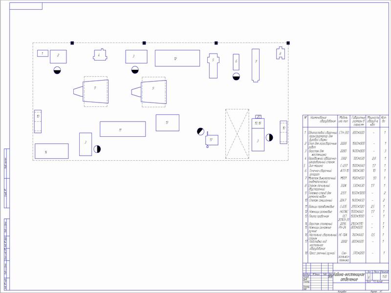The height and width of the screenshot is (293, 391).
Task: Click the title 'Кабино-жестяницкое отделение'
Action: pyautogui.click(x=349, y=276)
